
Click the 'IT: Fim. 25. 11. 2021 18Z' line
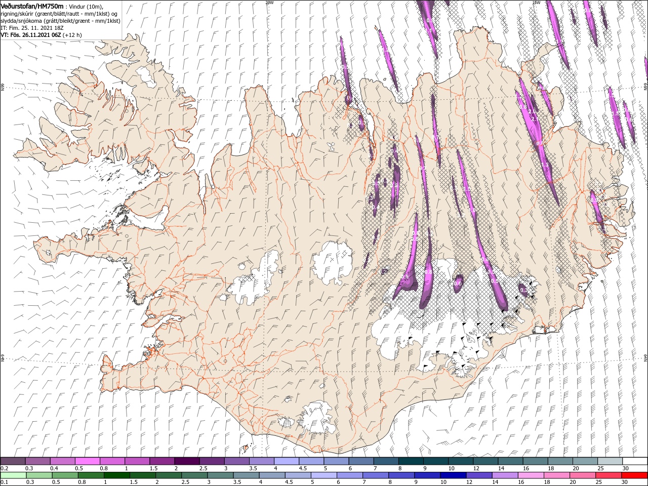[32, 28]
